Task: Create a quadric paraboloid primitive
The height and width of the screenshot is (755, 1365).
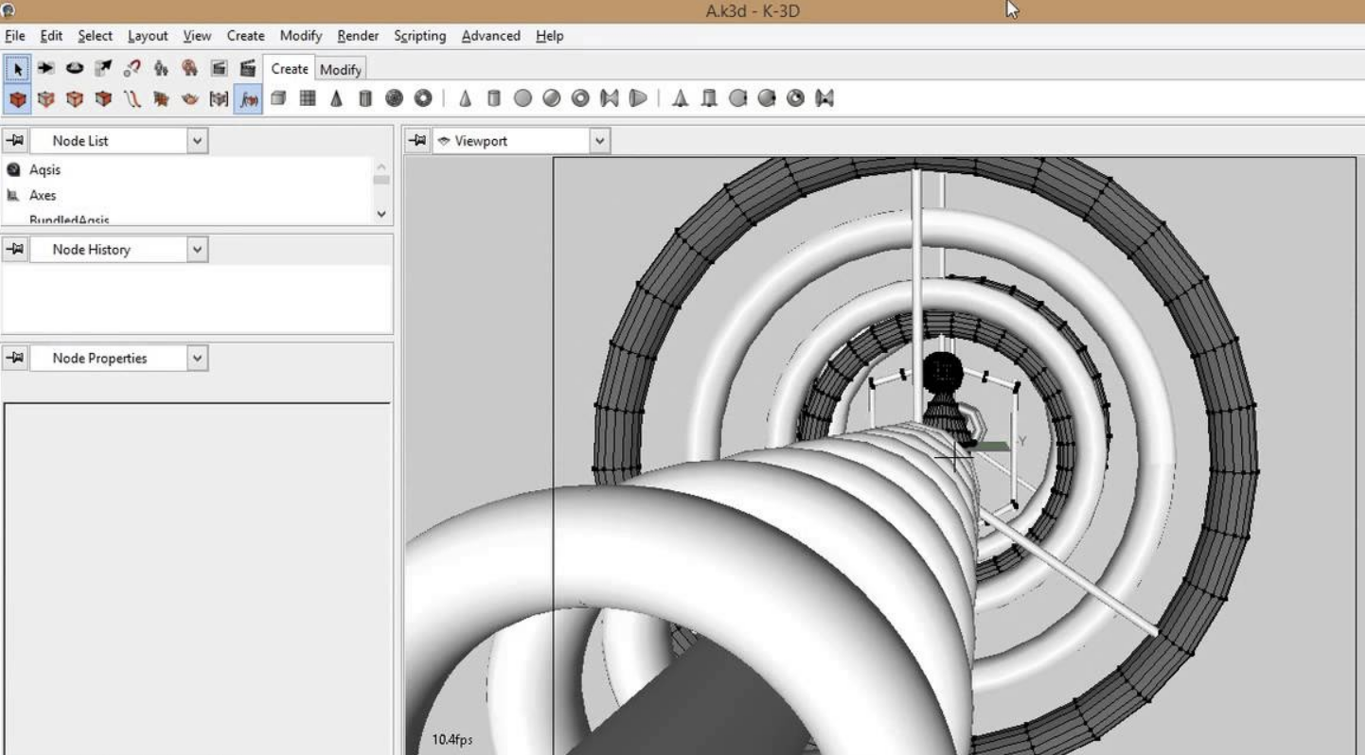Action: [638, 97]
